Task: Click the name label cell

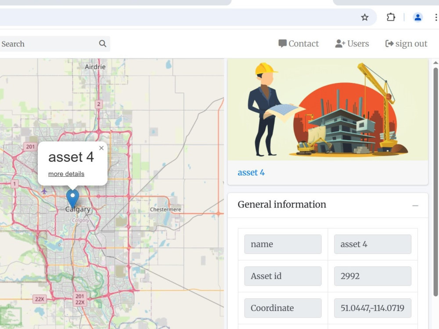Action: pyautogui.click(x=283, y=244)
